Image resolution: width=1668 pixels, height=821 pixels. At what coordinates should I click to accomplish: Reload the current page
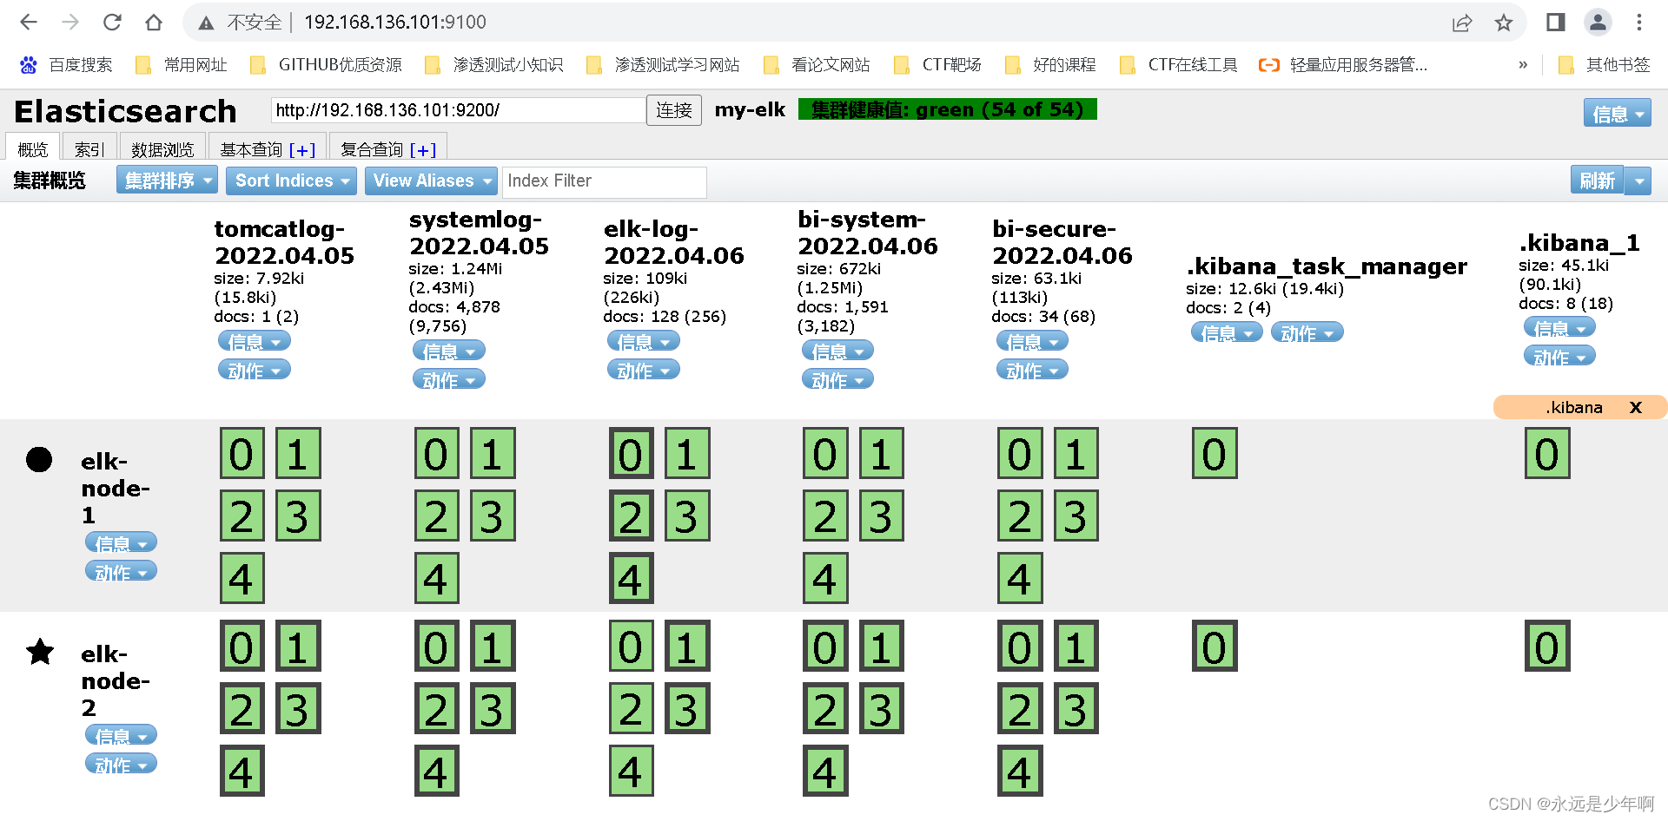point(112,23)
